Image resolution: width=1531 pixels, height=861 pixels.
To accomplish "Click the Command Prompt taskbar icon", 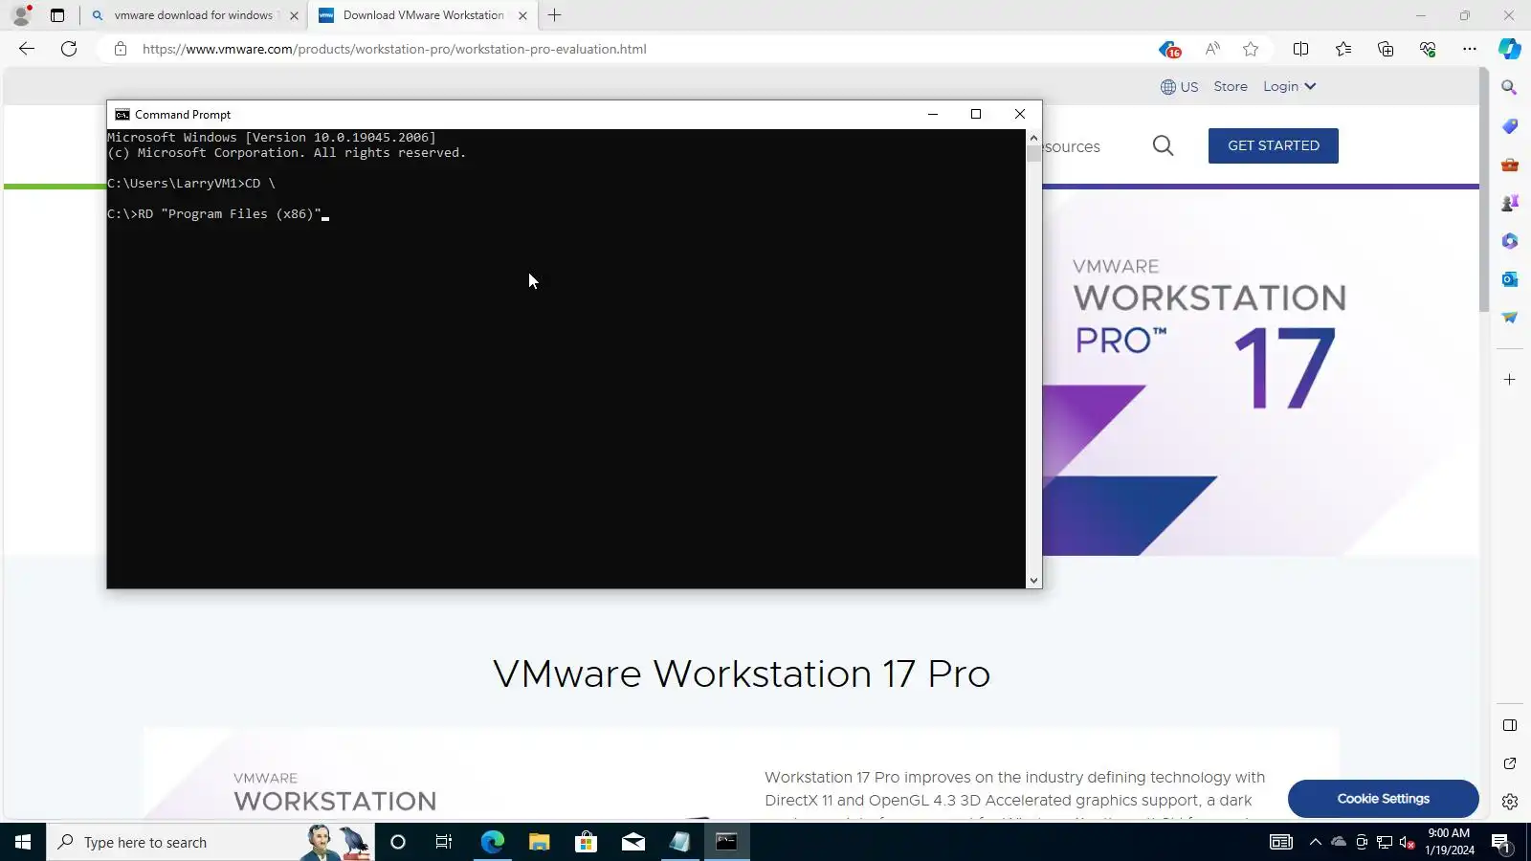I will (x=727, y=842).
